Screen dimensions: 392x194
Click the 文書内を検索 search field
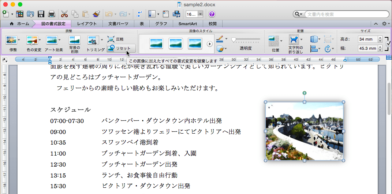(346, 14)
